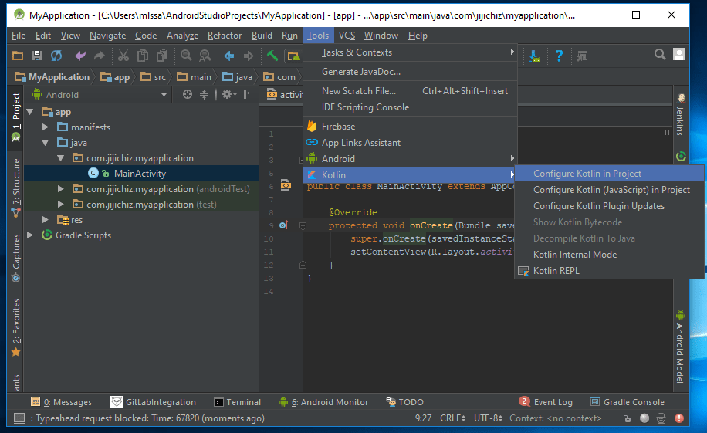The image size is (707, 433).
Task: Open the Refactor menu
Action: (225, 36)
